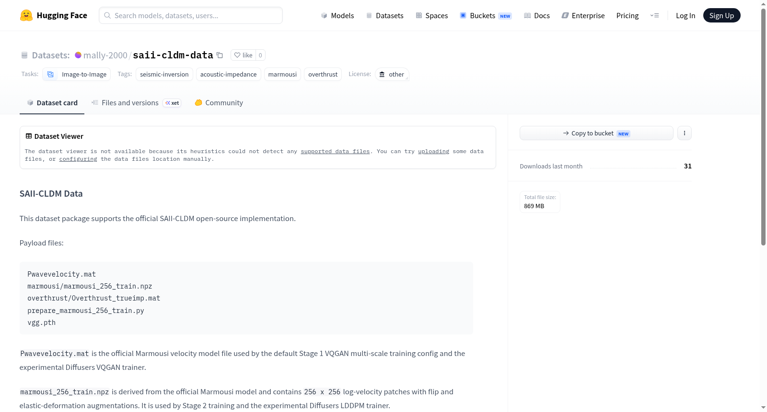Select the overthrust tag

pyautogui.click(x=323, y=74)
